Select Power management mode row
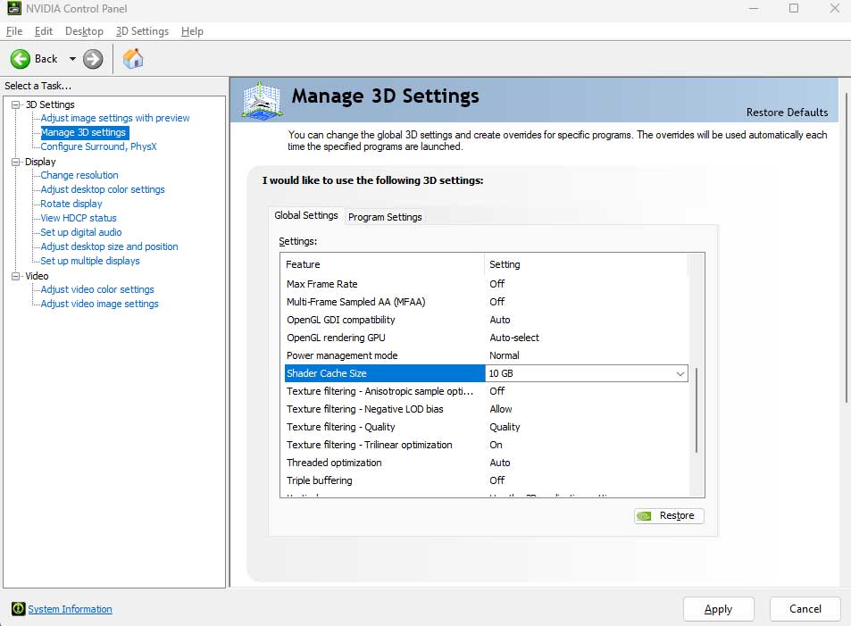This screenshot has height=626, width=851. [x=487, y=355]
